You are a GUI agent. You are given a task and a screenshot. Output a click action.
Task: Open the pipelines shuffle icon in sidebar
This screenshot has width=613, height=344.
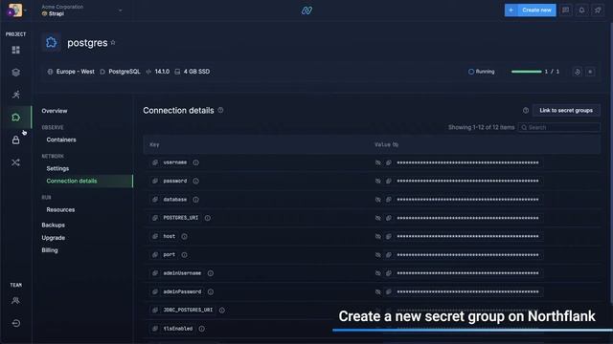click(x=15, y=162)
